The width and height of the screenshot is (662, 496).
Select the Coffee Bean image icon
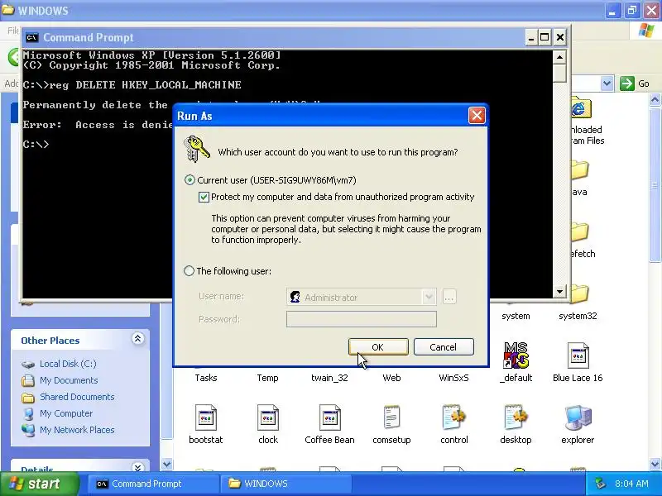coord(329,417)
